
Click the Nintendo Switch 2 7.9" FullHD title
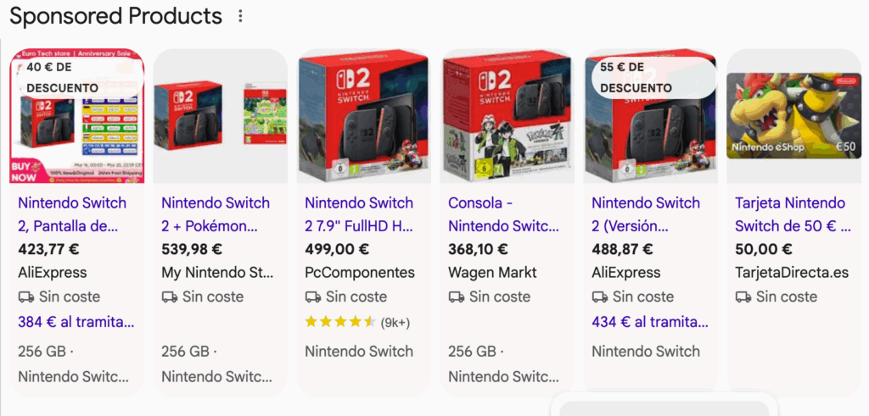point(359,214)
